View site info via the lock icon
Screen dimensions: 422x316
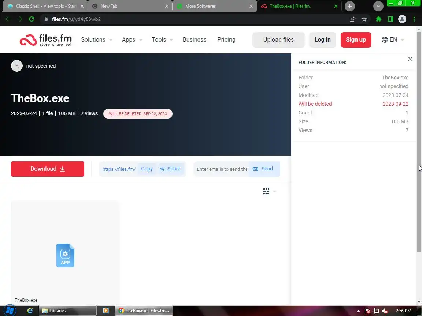(x=46, y=19)
